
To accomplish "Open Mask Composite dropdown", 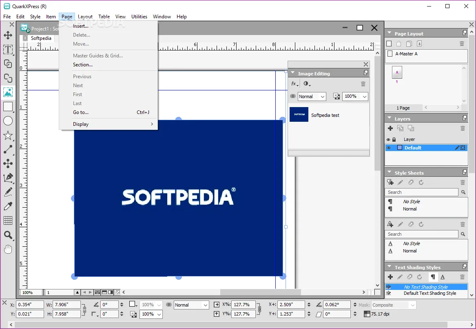I will (394, 305).
